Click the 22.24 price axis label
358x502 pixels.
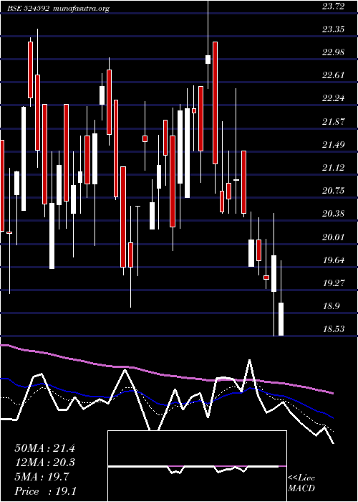pos(333,98)
